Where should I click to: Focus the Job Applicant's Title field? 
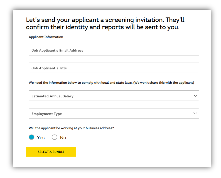point(114,68)
